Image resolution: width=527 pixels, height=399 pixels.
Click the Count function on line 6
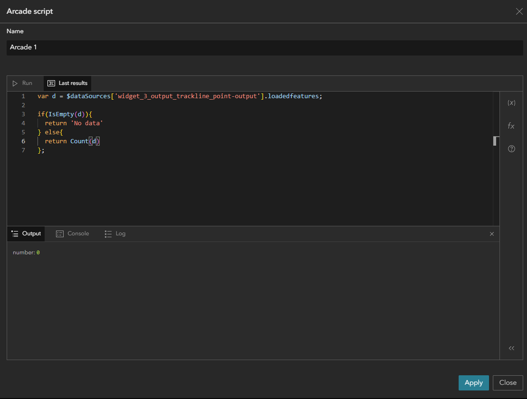[79, 141]
